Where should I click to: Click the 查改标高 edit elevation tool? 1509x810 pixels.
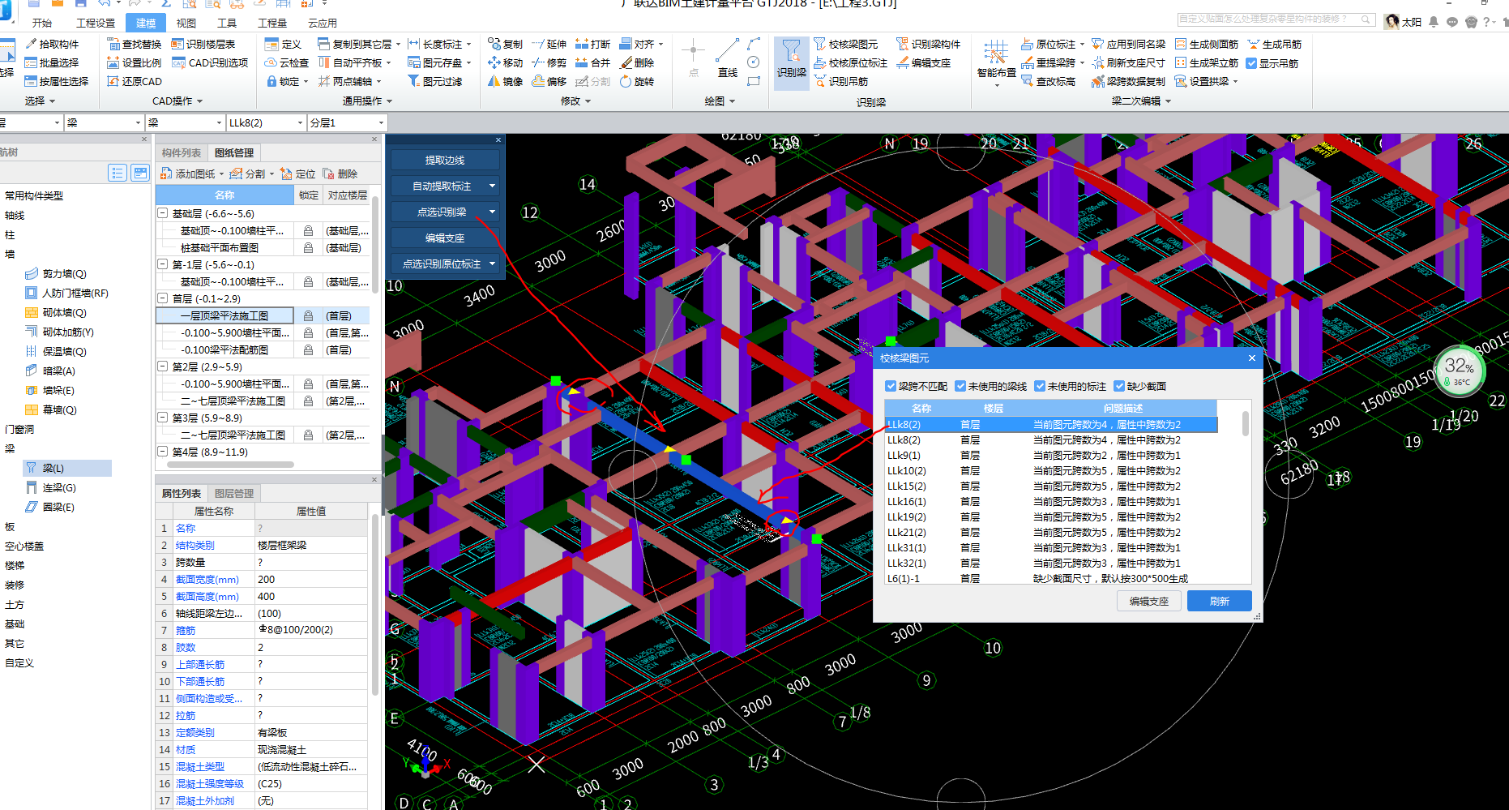tap(1049, 81)
